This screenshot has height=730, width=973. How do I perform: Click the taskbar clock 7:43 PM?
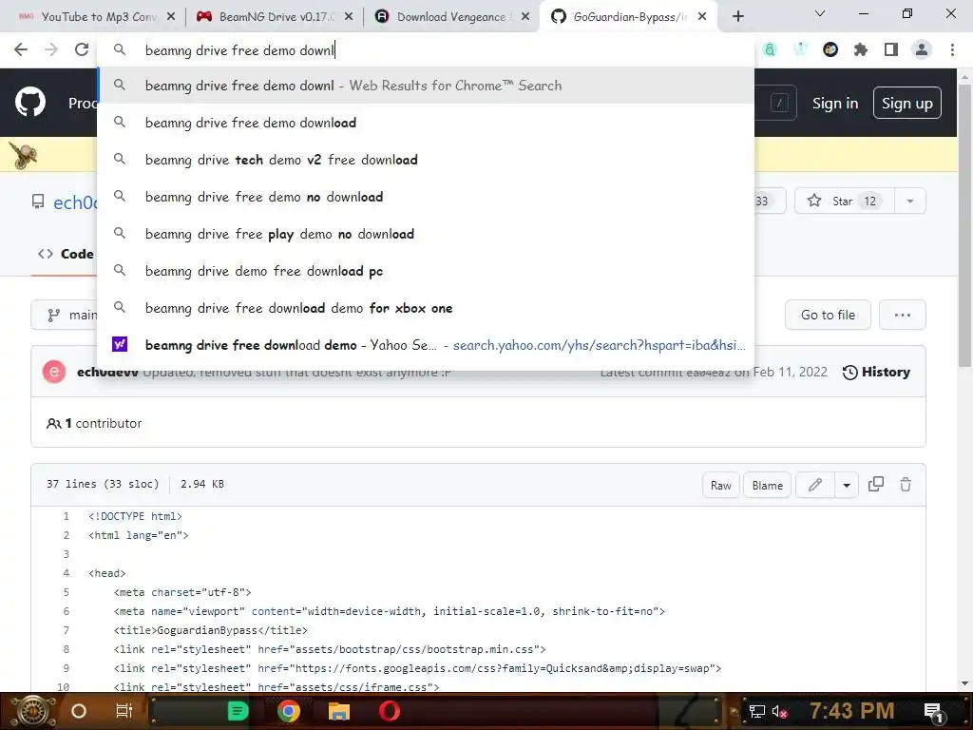point(851,711)
